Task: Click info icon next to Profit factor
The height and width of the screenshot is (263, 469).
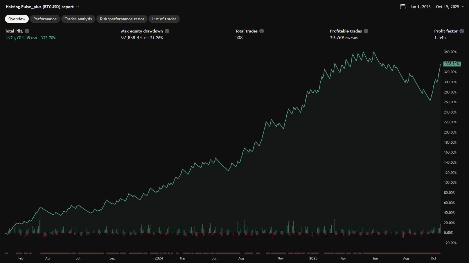Action: (x=462, y=31)
